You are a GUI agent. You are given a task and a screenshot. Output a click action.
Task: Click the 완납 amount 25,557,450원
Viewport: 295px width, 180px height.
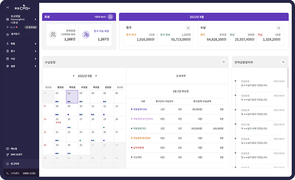pos(245,39)
